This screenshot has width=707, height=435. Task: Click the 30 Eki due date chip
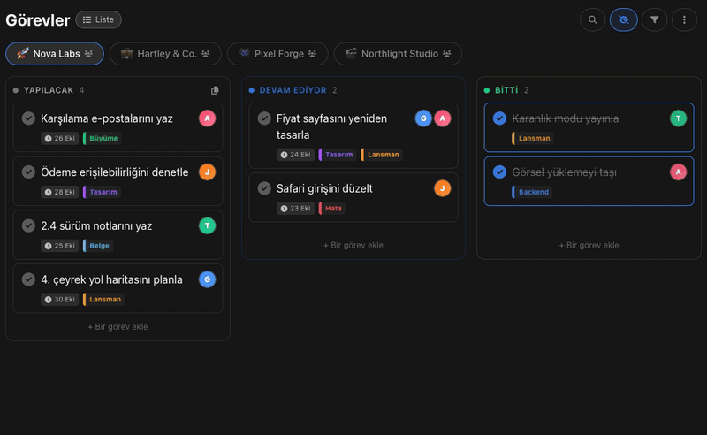(x=59, y=299)
